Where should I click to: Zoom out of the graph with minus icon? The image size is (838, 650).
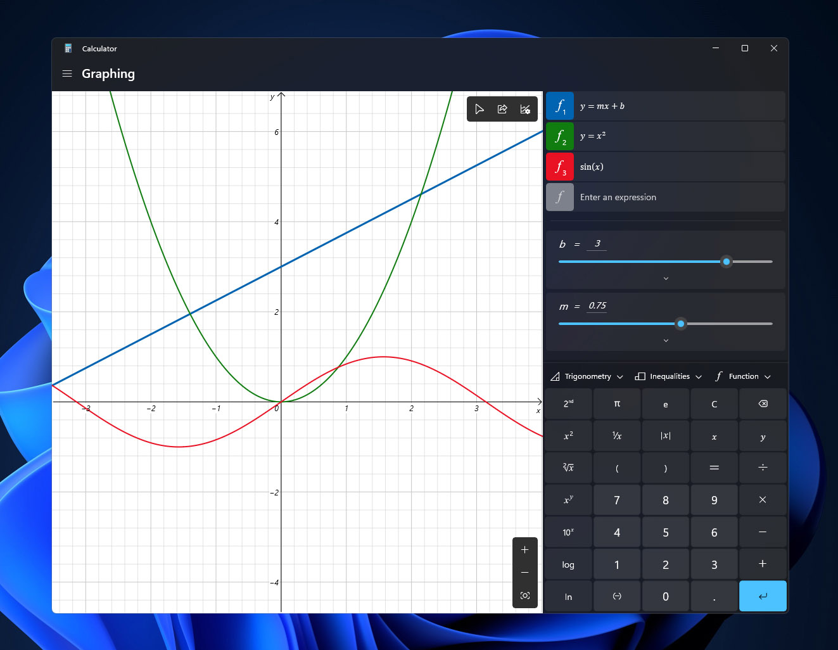coord(524,572)
